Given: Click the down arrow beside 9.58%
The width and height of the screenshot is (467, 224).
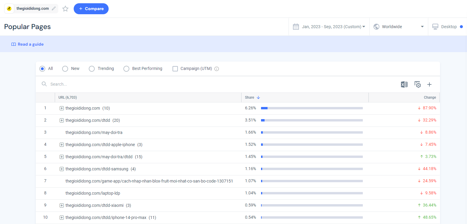Looking at the screenshot, I should coord(421,193).
